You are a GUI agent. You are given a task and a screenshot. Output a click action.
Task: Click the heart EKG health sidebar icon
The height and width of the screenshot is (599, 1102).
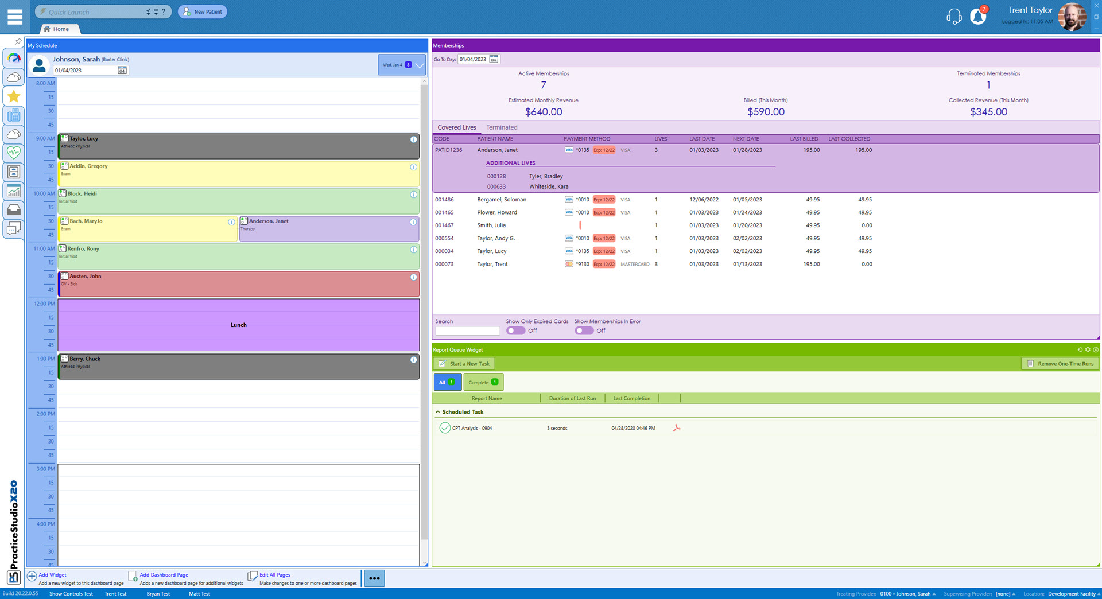point(13,151)
